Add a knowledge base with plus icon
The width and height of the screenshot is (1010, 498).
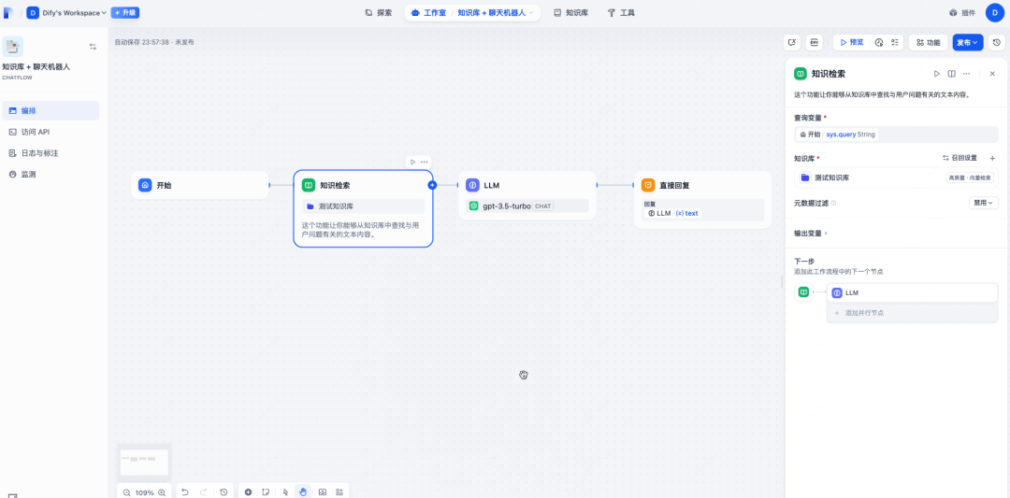point(992,158)
